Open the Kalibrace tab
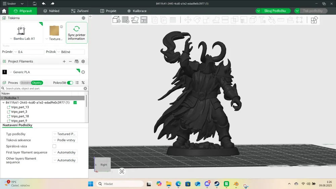The image size is (336, 189). click(x=137, y=11)
